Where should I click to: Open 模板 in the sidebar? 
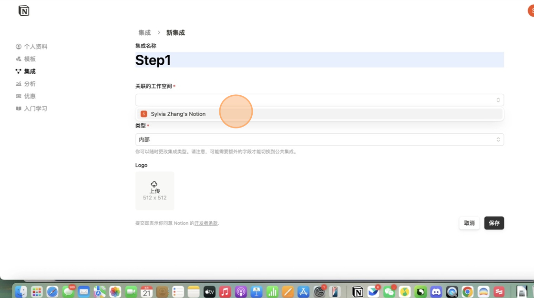(26, 59)
